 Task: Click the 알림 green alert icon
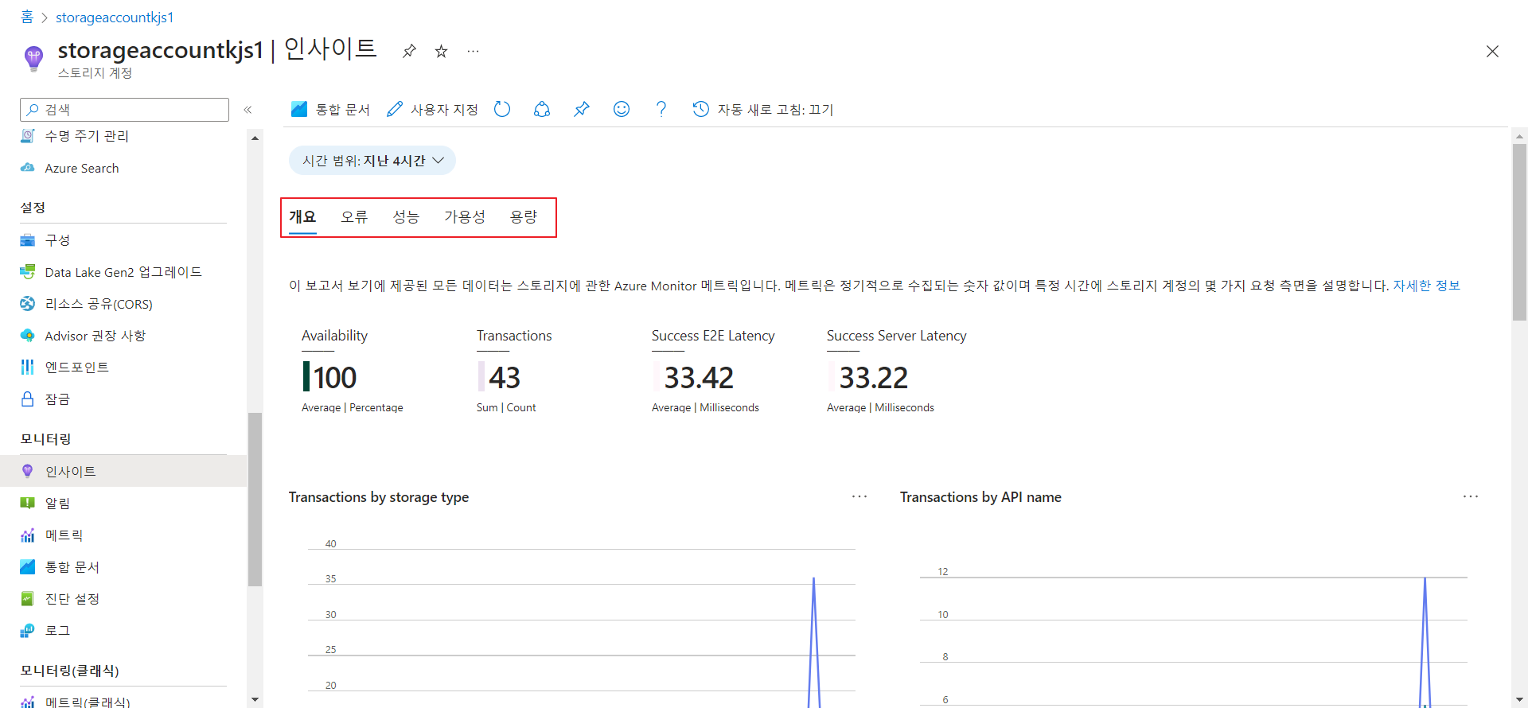pyautogui.click(x=28, y=503)
